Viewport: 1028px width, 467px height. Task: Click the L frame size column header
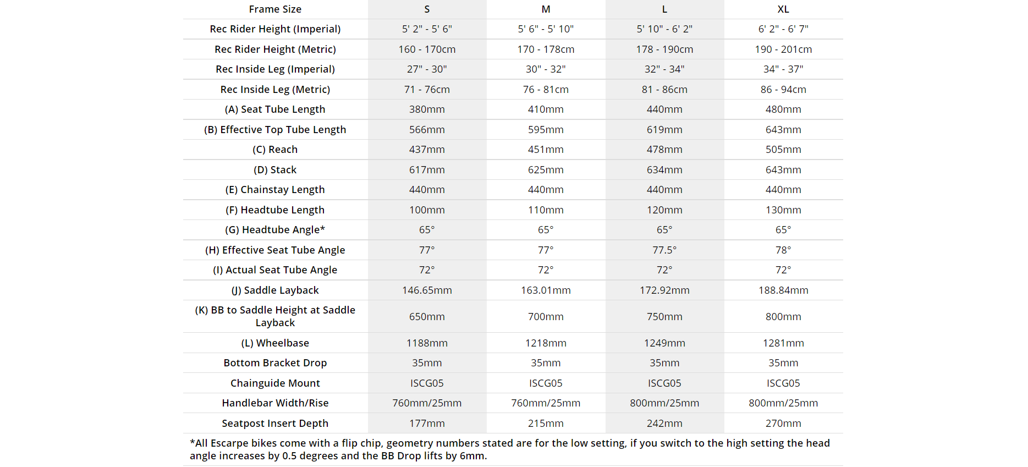pos(664,9)
